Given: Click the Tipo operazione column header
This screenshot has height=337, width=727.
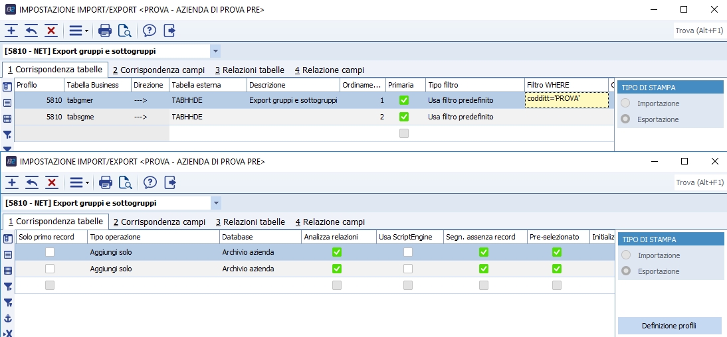Looking at the screenshot, I should [153, 237].
